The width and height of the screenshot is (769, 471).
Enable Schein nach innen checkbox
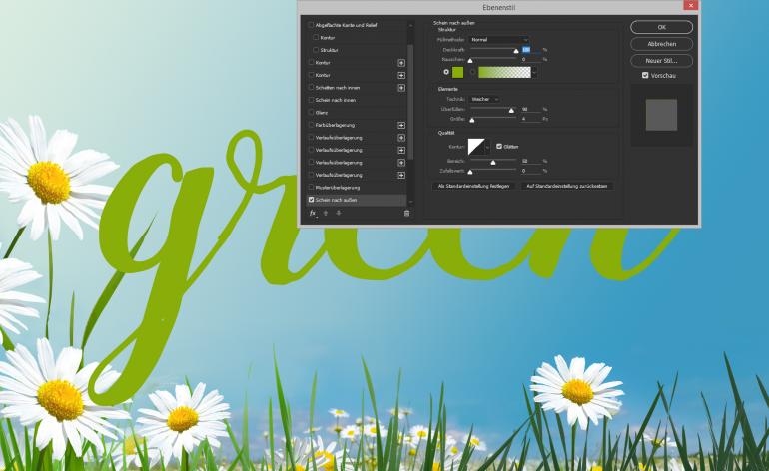pos(311,100)
